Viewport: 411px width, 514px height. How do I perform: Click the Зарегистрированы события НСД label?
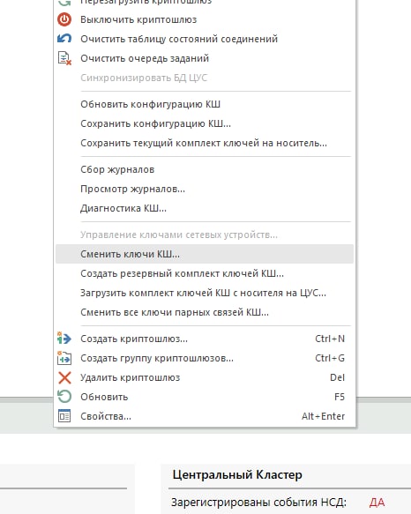(x=258, y=502)
